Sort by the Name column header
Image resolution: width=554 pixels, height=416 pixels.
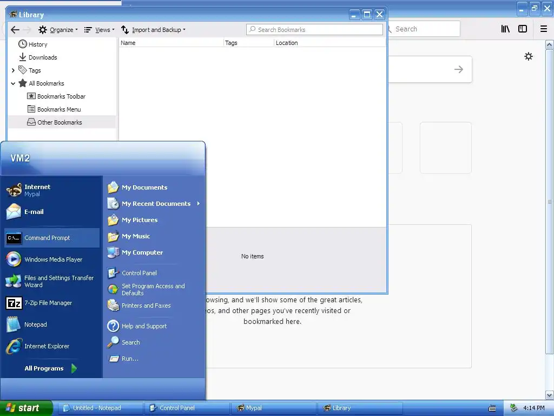coord(172,43)
